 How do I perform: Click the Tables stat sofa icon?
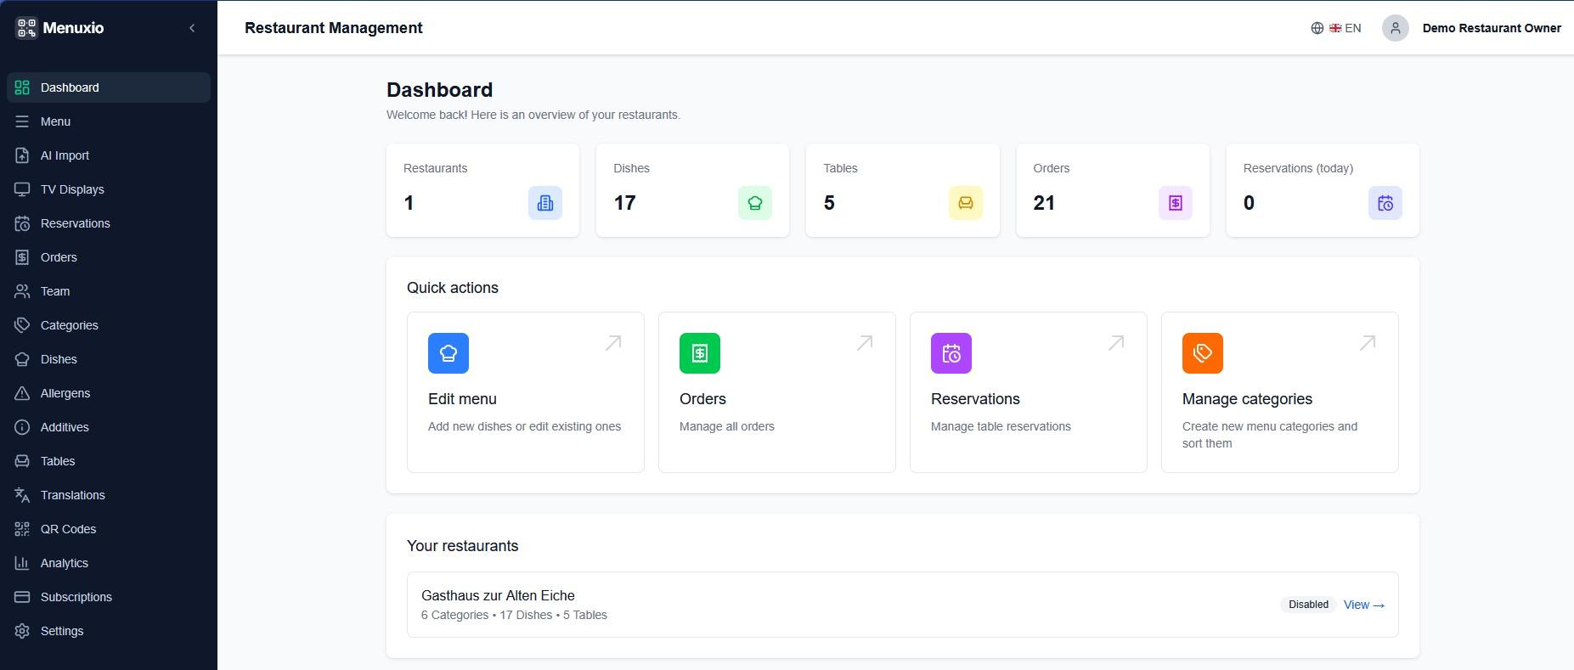click(x=966, y=203)
